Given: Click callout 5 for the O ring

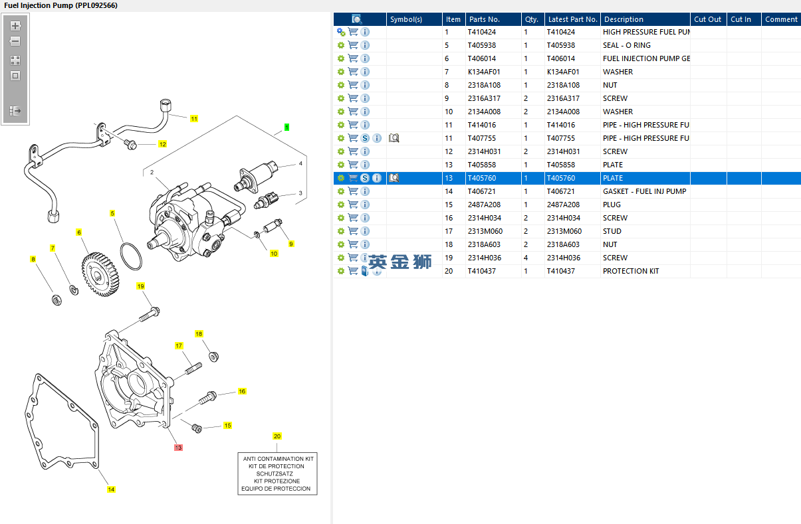Looking at the screenshot, I should tap(112, 213).
